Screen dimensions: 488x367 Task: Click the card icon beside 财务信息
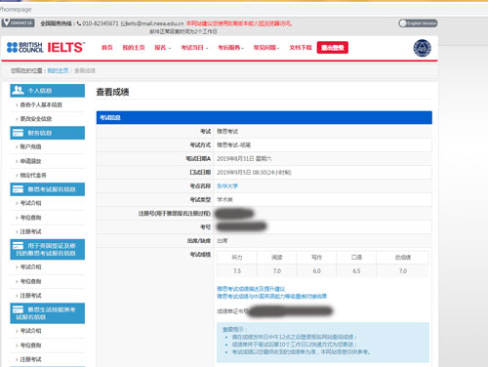(x=18, y=133)
